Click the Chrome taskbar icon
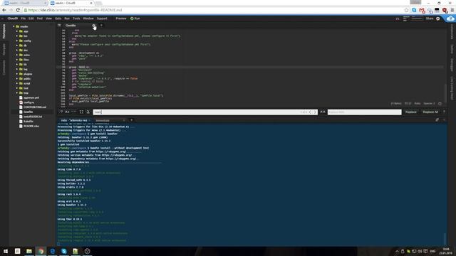 coord(41,251)
